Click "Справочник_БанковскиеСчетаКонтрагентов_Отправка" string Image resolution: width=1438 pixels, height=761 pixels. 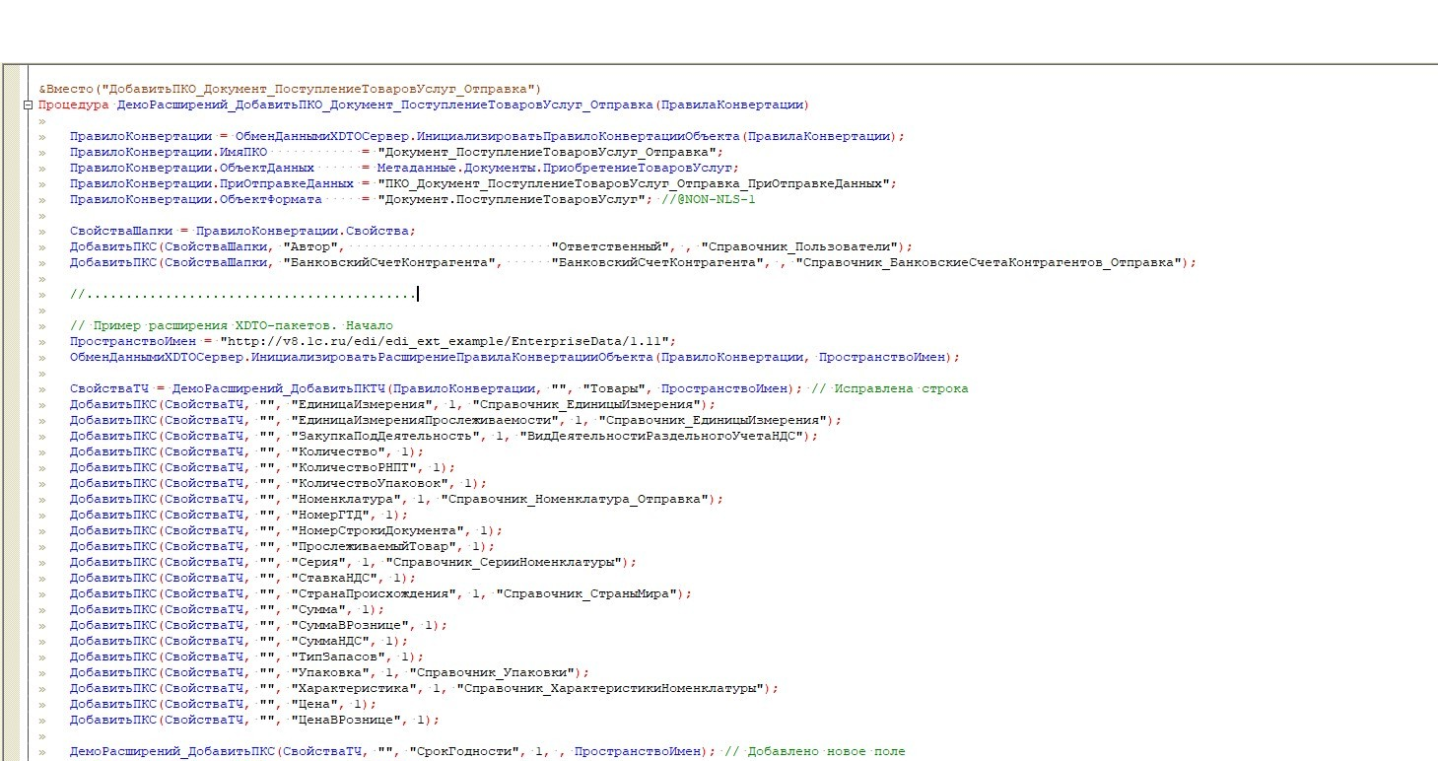click(x=990, y=263)
